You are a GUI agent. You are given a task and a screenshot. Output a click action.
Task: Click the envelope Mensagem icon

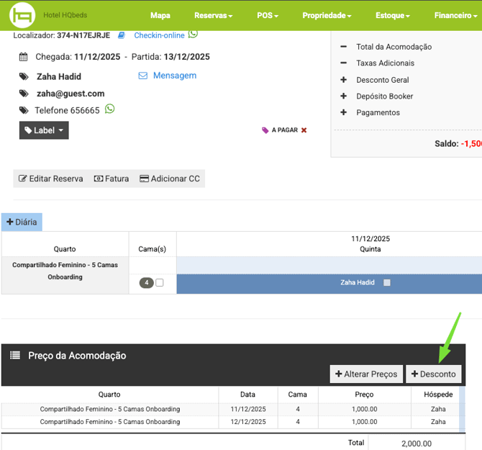point(142,76)
